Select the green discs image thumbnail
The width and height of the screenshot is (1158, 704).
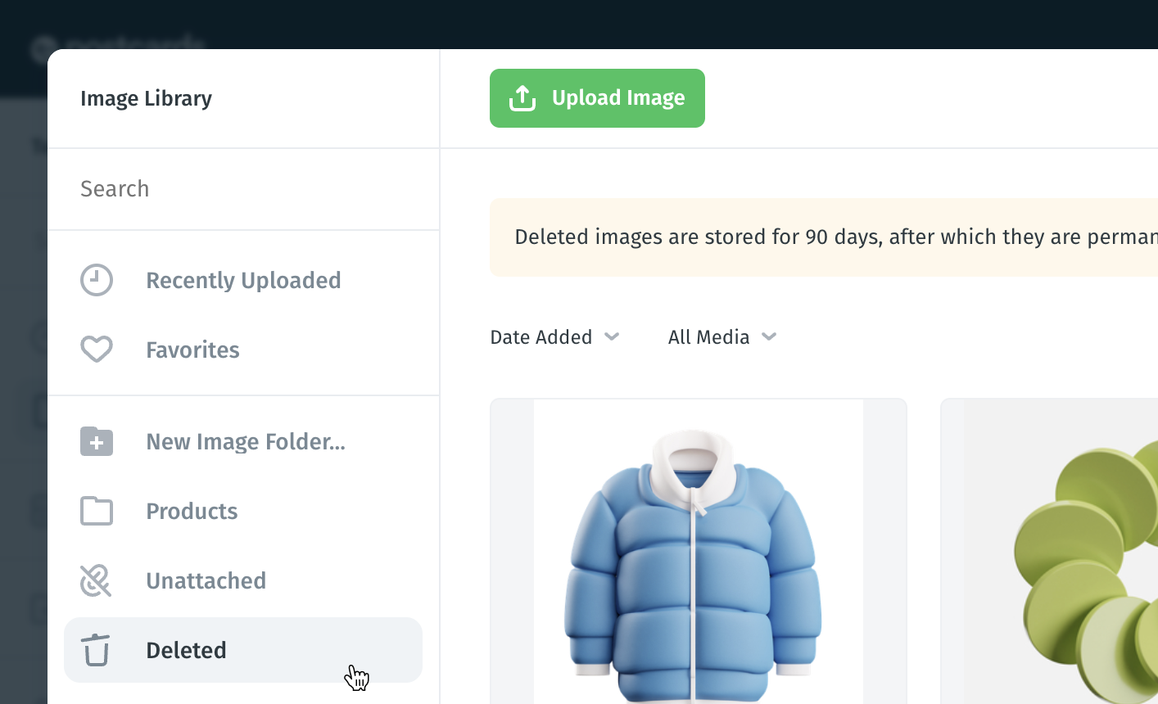(x=1049, y=551)
